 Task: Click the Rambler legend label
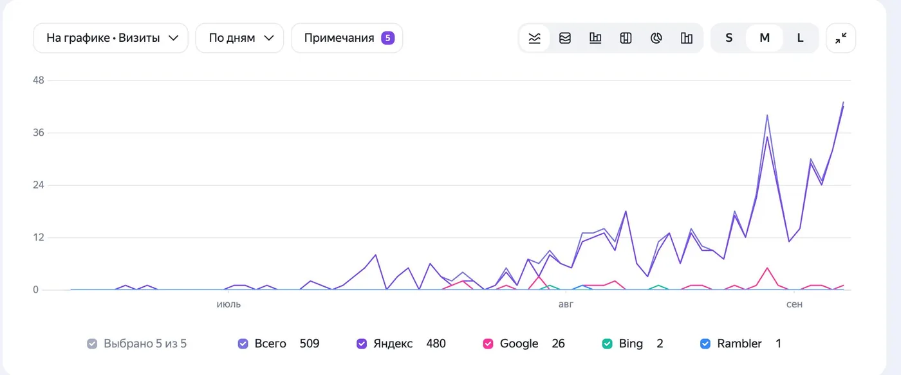739,343
